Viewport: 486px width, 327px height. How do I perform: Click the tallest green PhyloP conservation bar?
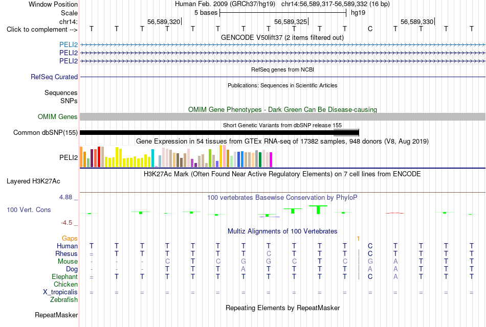[318, 209]
